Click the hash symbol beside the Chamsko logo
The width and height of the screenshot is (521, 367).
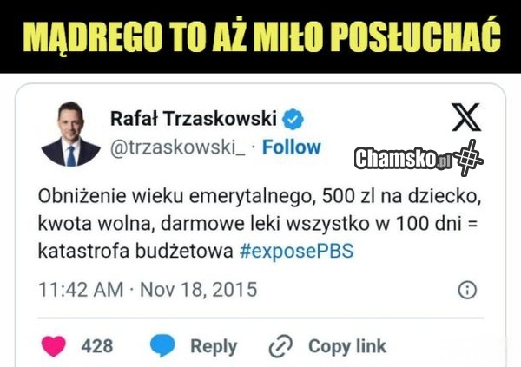point(469,158)
